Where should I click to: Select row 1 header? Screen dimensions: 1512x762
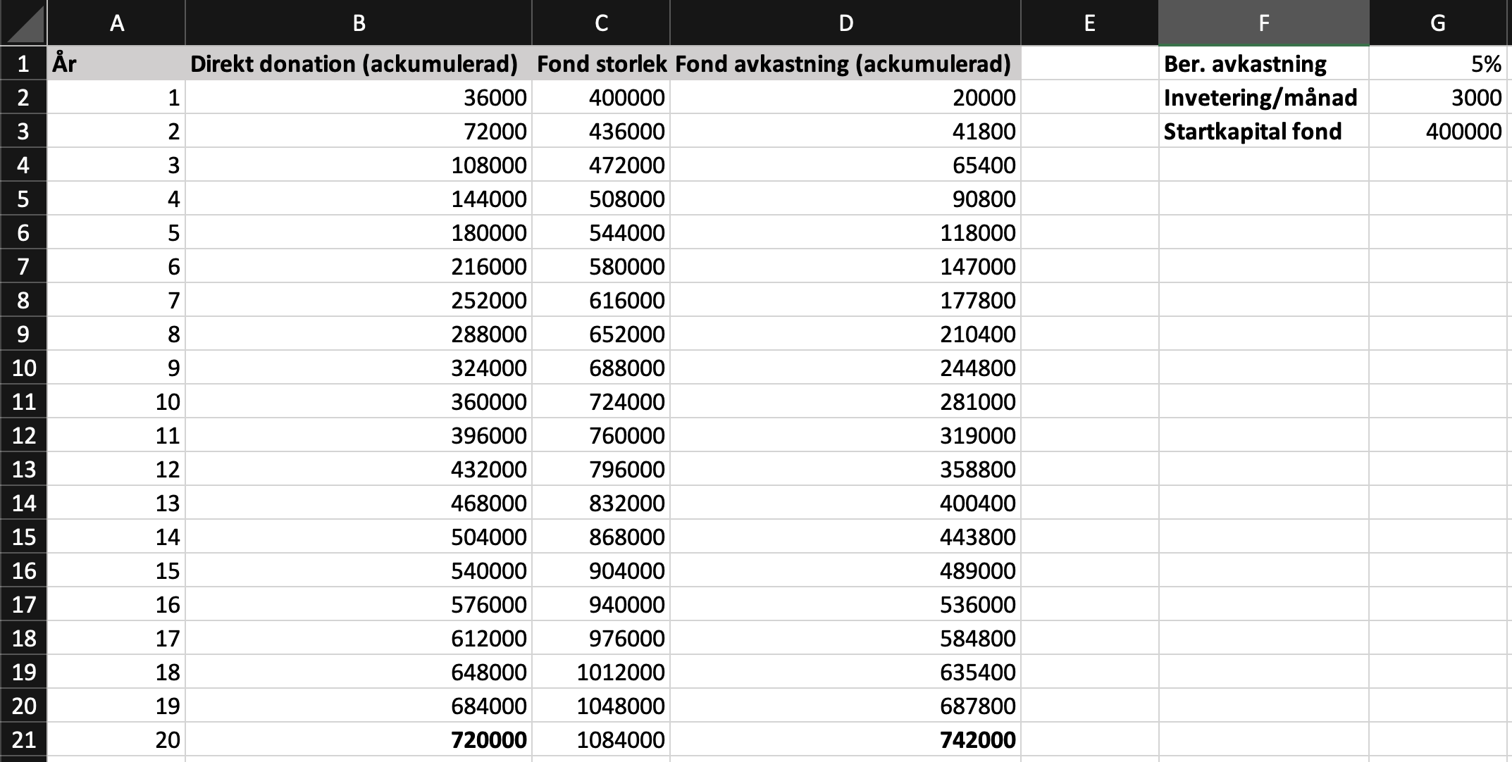[x=23, y=64]
